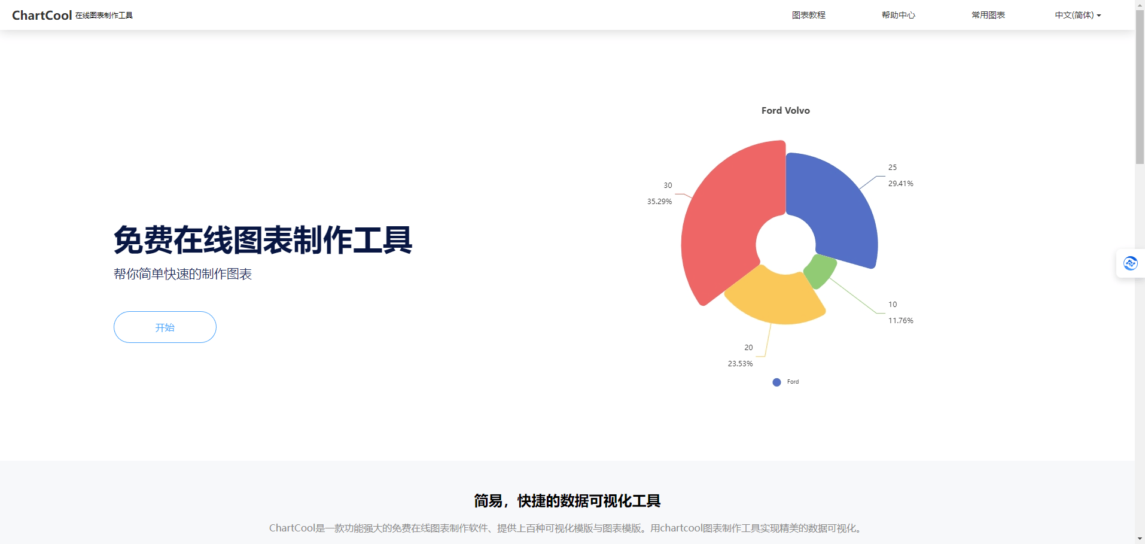Image resolution: width=1145 pixels, height=544 pixels.
Task: Click the 图表教程 navigation menu
Action: (x=809, y=15)
